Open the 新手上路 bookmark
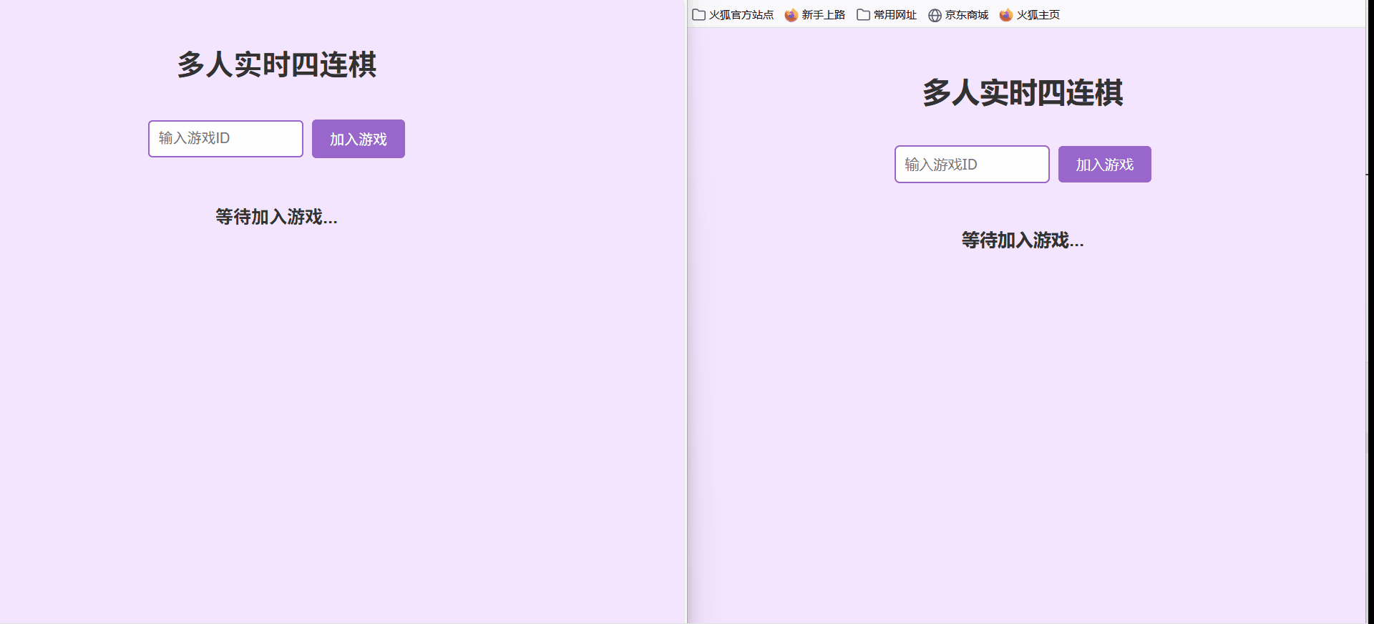The image size is (1374, 624). pyautogui.click(x=815, y=15)
